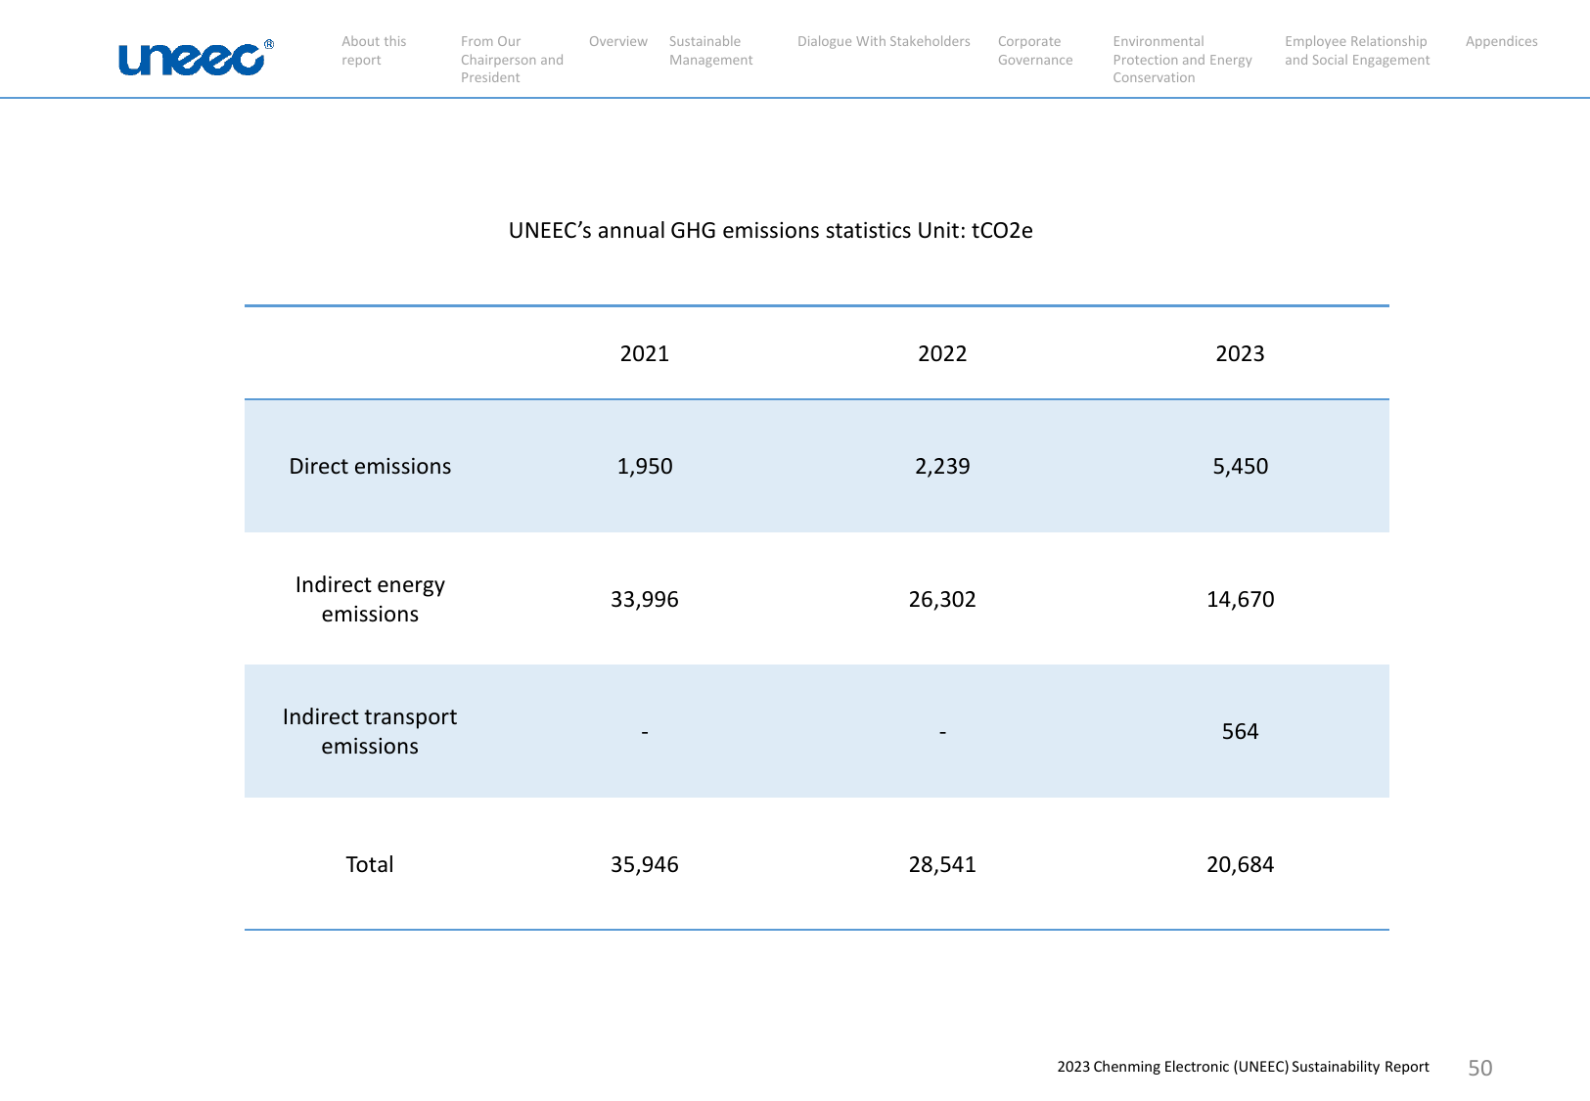The height and width of the screenshot is (1101, 1590).
Task: Click the 28,541 total value
Action: pyautogui.click(x=942, y=865)
